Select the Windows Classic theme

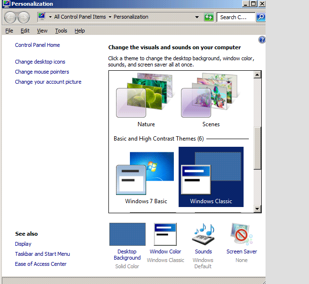[211, 177]
